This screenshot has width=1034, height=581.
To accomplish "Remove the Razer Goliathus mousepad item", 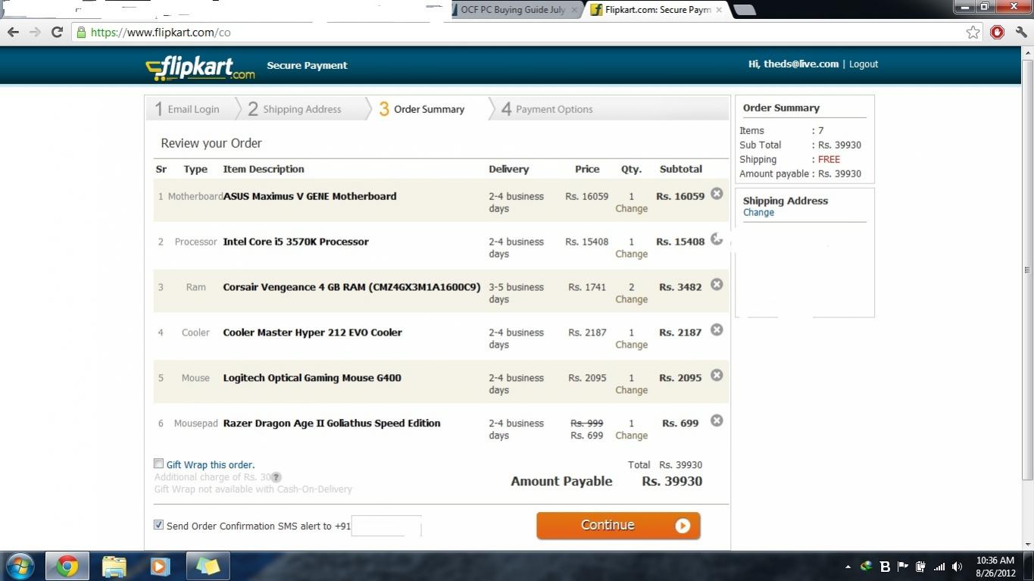I will tap(716, 421).
